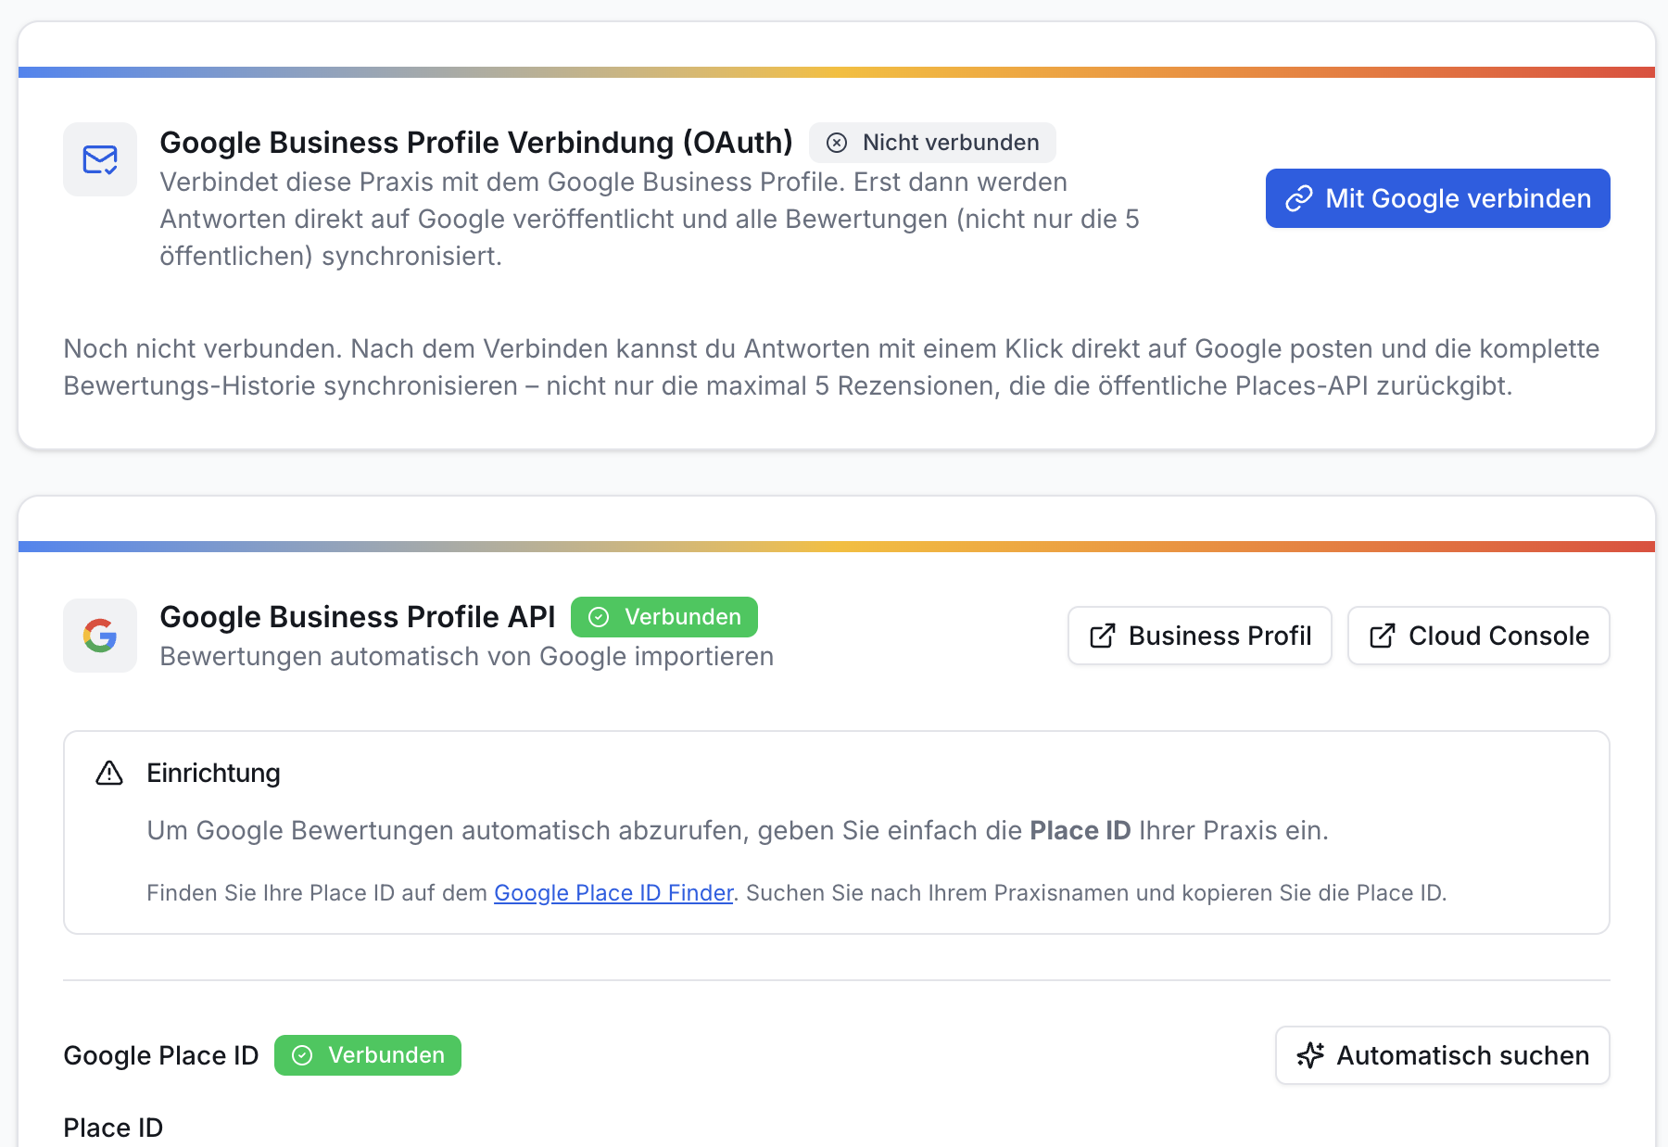The width and height of the screenshot is (1668, 1147).
Task: Click the heading Google Business Profile Verbindung (OAuth)
Action: [476, 143]
